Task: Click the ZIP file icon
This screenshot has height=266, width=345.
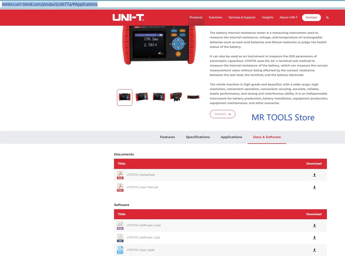Action: click(120, 238)
